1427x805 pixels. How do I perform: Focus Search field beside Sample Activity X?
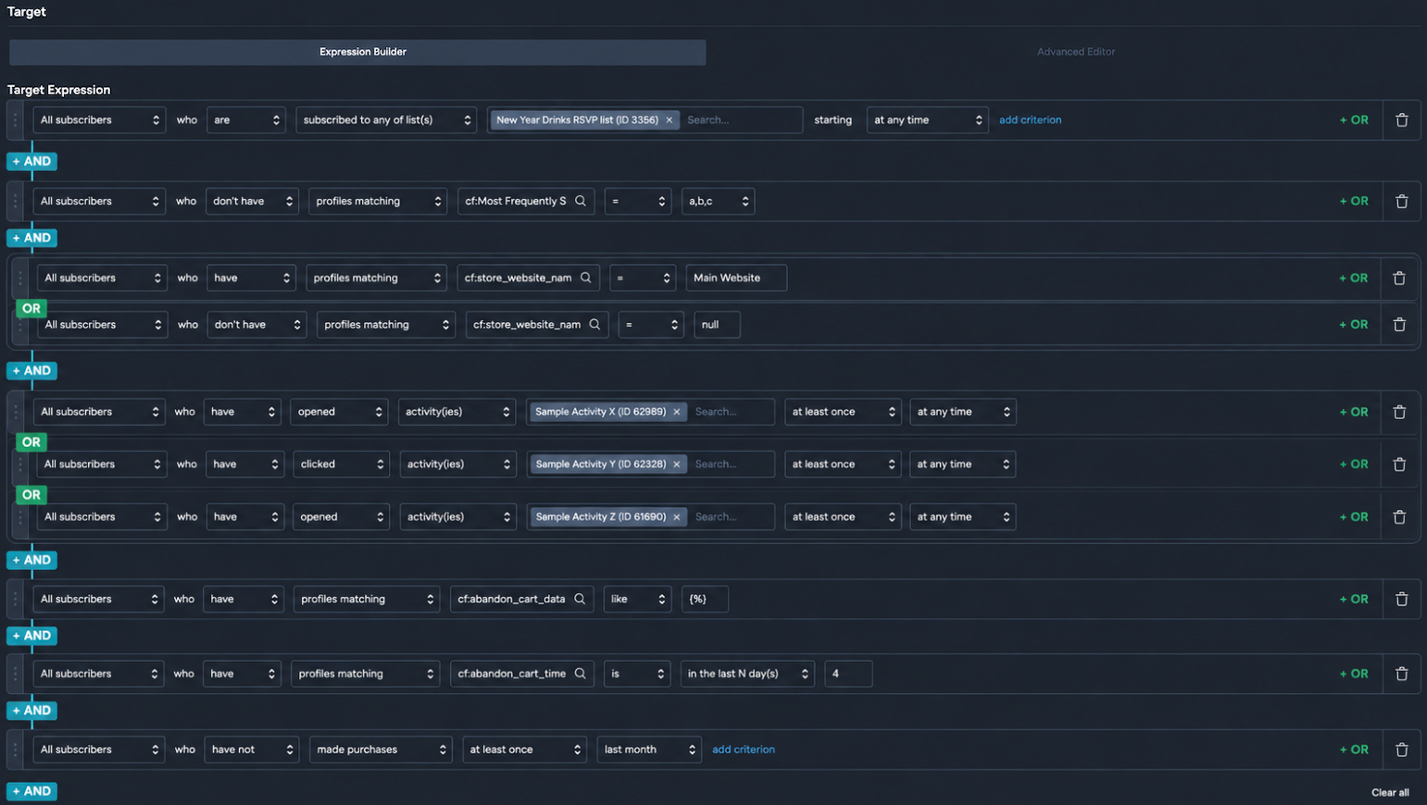[732, 412]
